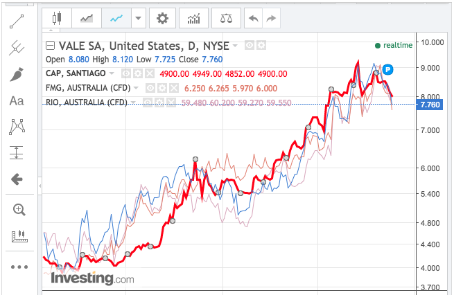
Task: Click the VALE SA, United States, D, NYSE title
Action: [144, 46]
